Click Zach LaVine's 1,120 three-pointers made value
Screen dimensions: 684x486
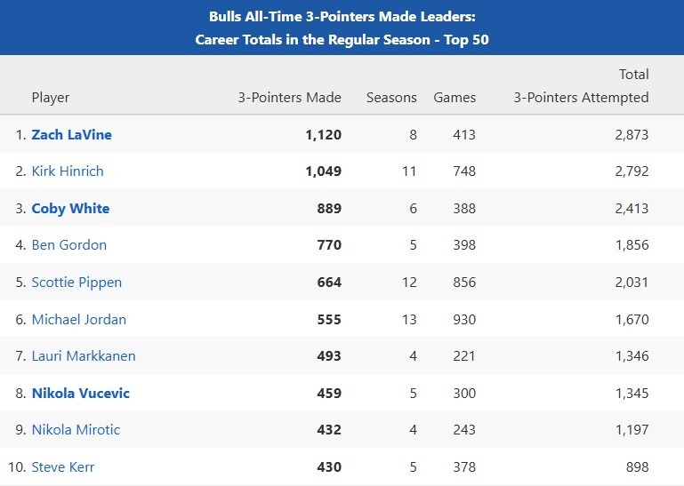[x=323, y=135]
